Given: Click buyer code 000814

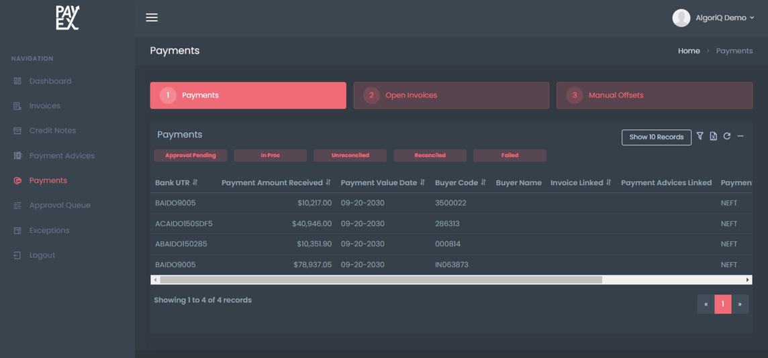Looking at the screenshot, I should (x=448, y=244).
